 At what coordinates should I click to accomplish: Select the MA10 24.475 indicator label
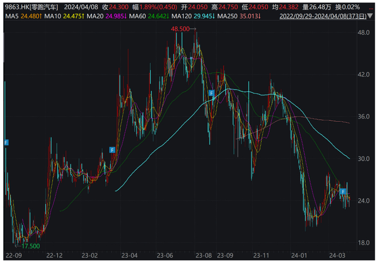tap(64, 16)
